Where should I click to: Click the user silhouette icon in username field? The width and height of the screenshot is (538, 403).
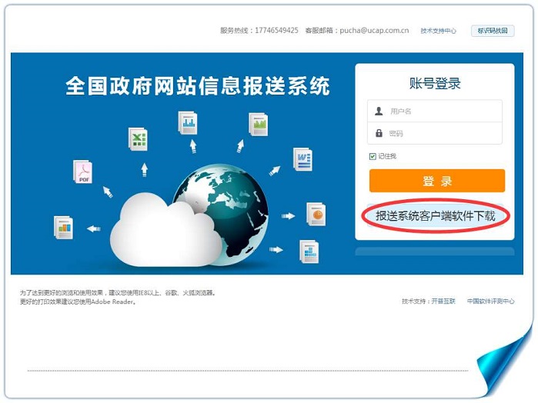(x=379, y=111)
